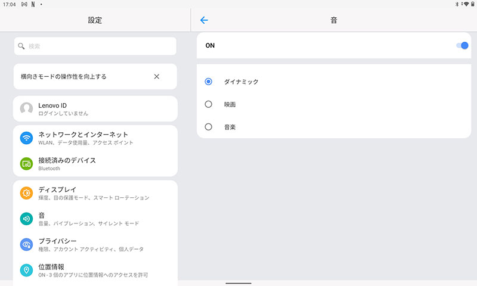Click the 17:04 clock in status bar
Viewport: 477px width, 286px height.
9,4
